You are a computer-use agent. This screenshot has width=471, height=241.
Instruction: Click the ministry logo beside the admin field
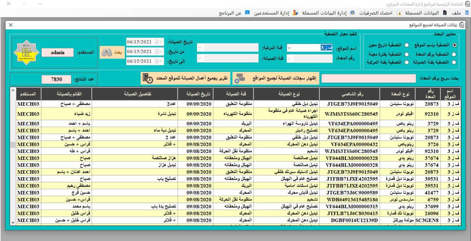26,53
